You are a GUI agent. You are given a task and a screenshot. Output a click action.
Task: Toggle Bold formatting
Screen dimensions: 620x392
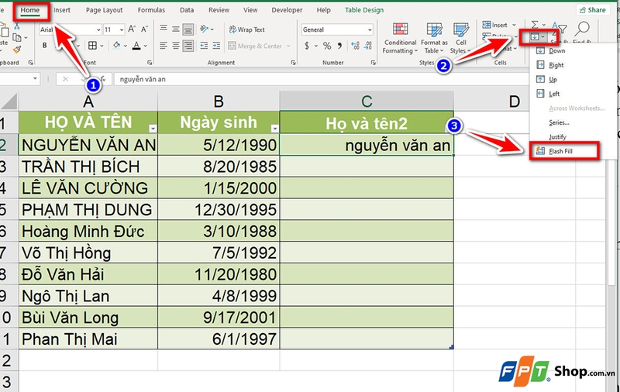coord(45,46)
